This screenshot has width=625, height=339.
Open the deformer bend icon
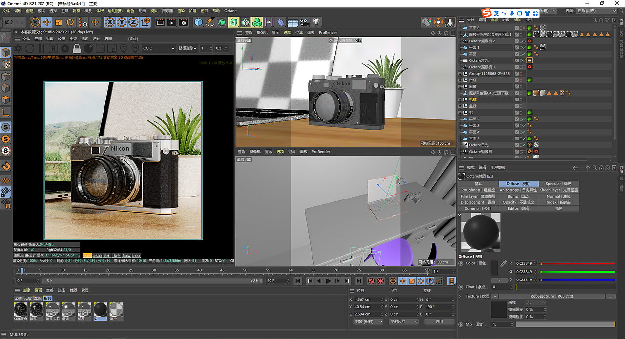[x=281, y=22]
